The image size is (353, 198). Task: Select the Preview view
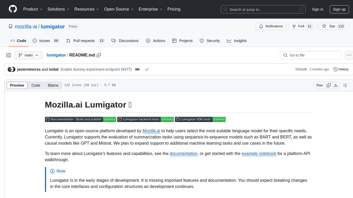[17, 85]
